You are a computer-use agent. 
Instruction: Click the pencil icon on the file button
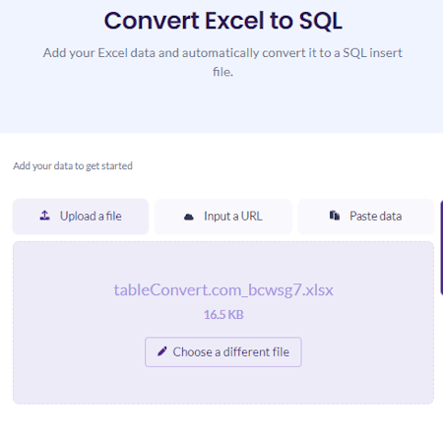pyautogui.click(x=162, y=351)
